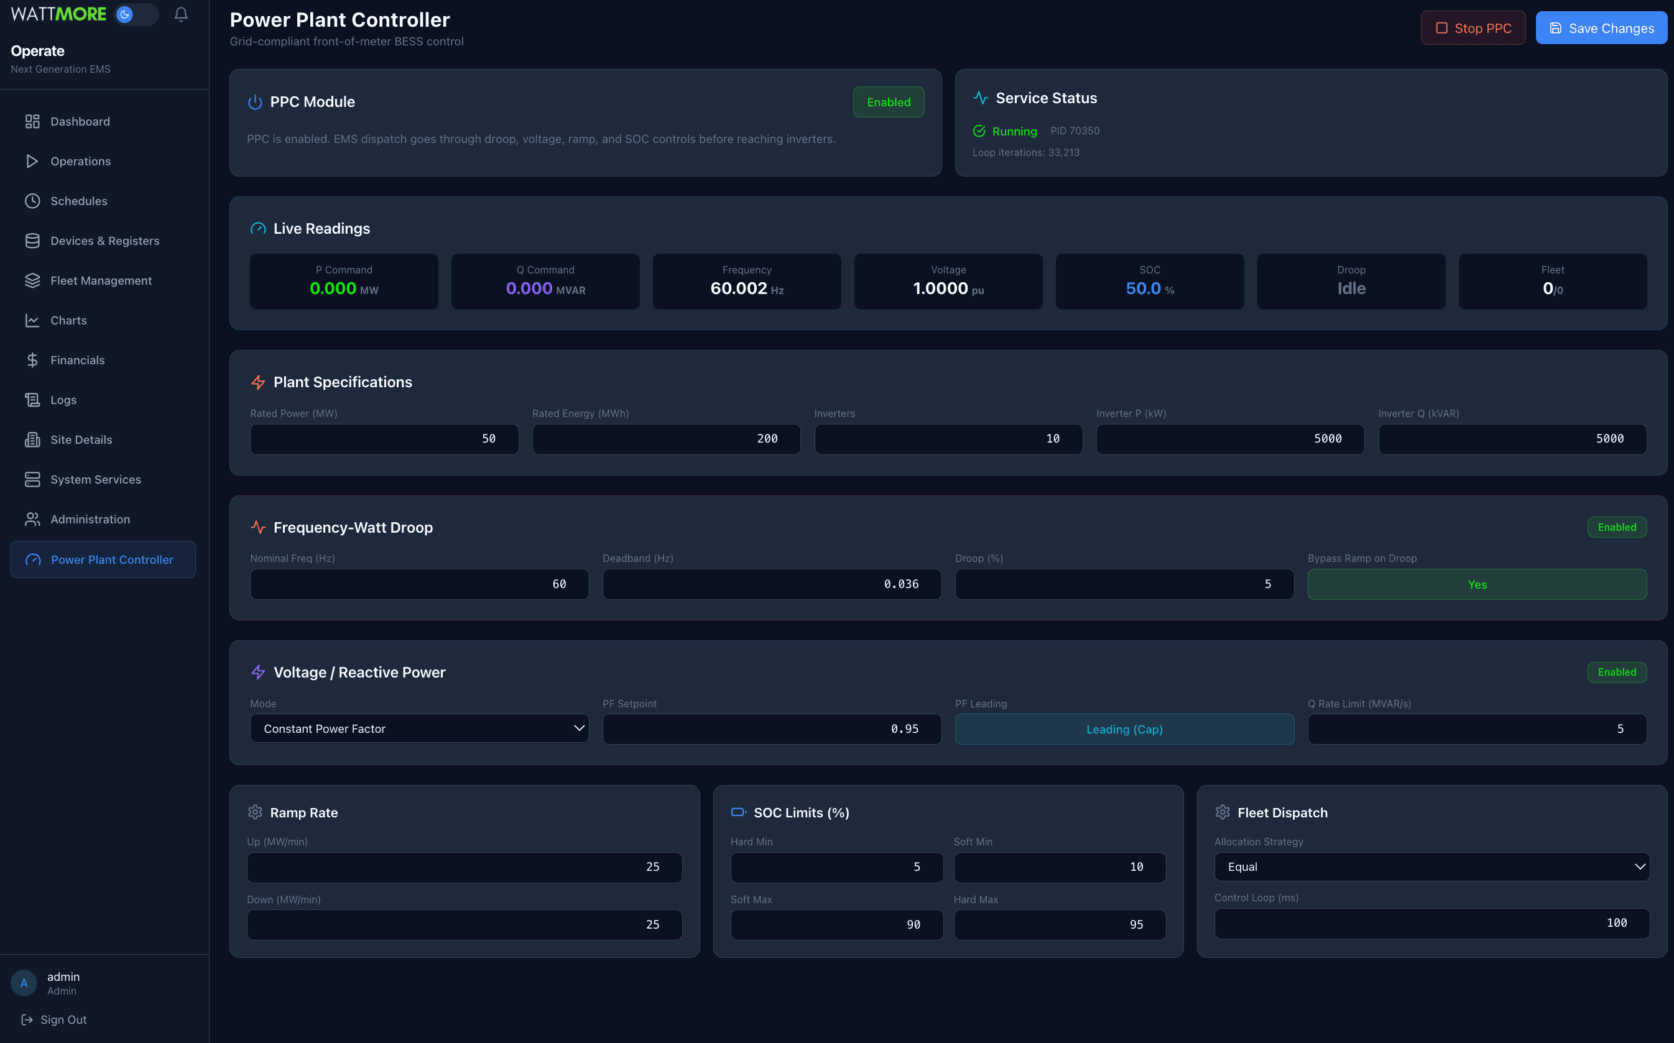The height and width of the screenshot is (1043, 1674).
Task: Open Devices & Registers via its database icon
Action: click(x=32, y=240)
